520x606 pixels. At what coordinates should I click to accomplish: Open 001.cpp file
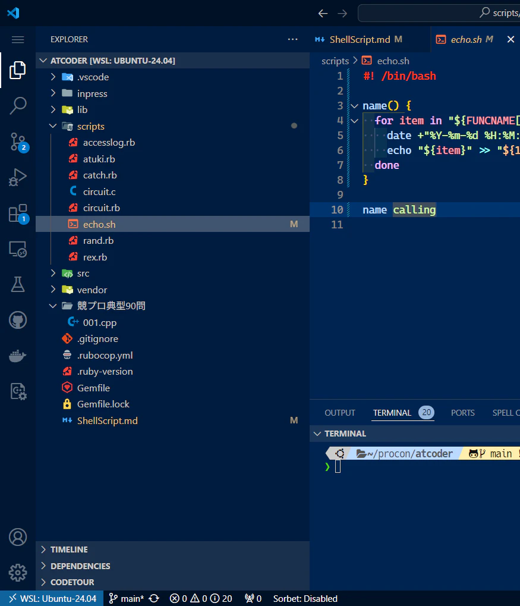point(173,322)
